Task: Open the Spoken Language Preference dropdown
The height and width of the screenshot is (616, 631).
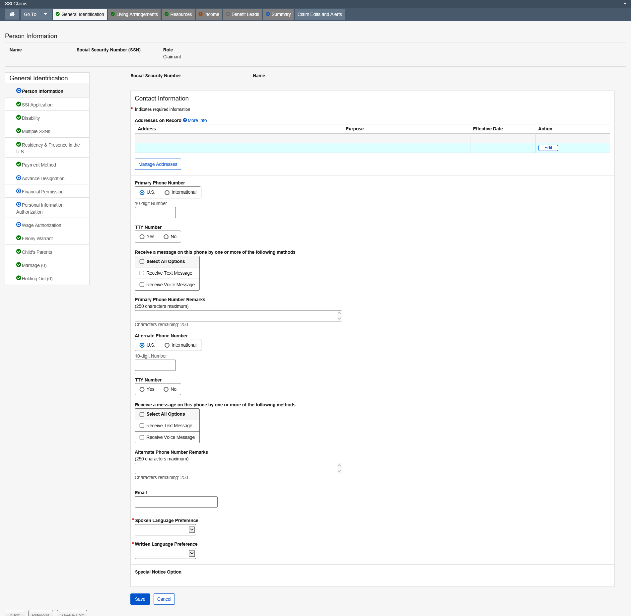Action: tap(165, 530)
